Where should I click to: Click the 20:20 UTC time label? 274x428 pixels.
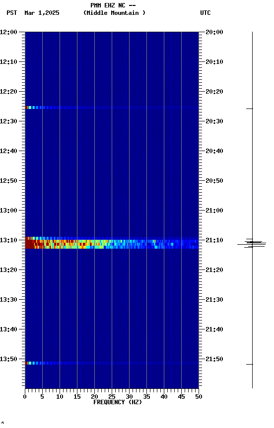(x=214, y=92)
